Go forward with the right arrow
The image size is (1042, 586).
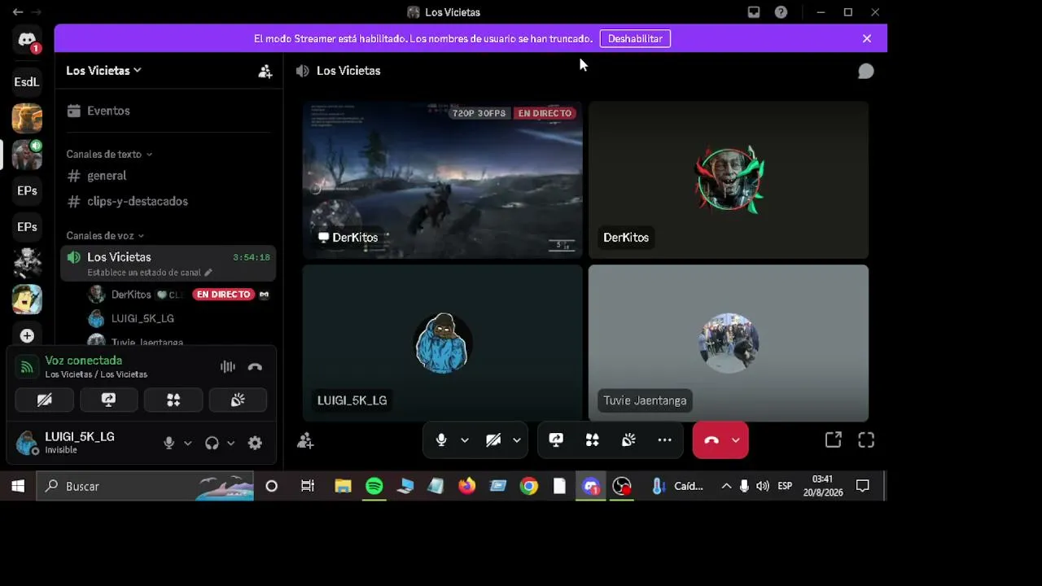point(36,12)
